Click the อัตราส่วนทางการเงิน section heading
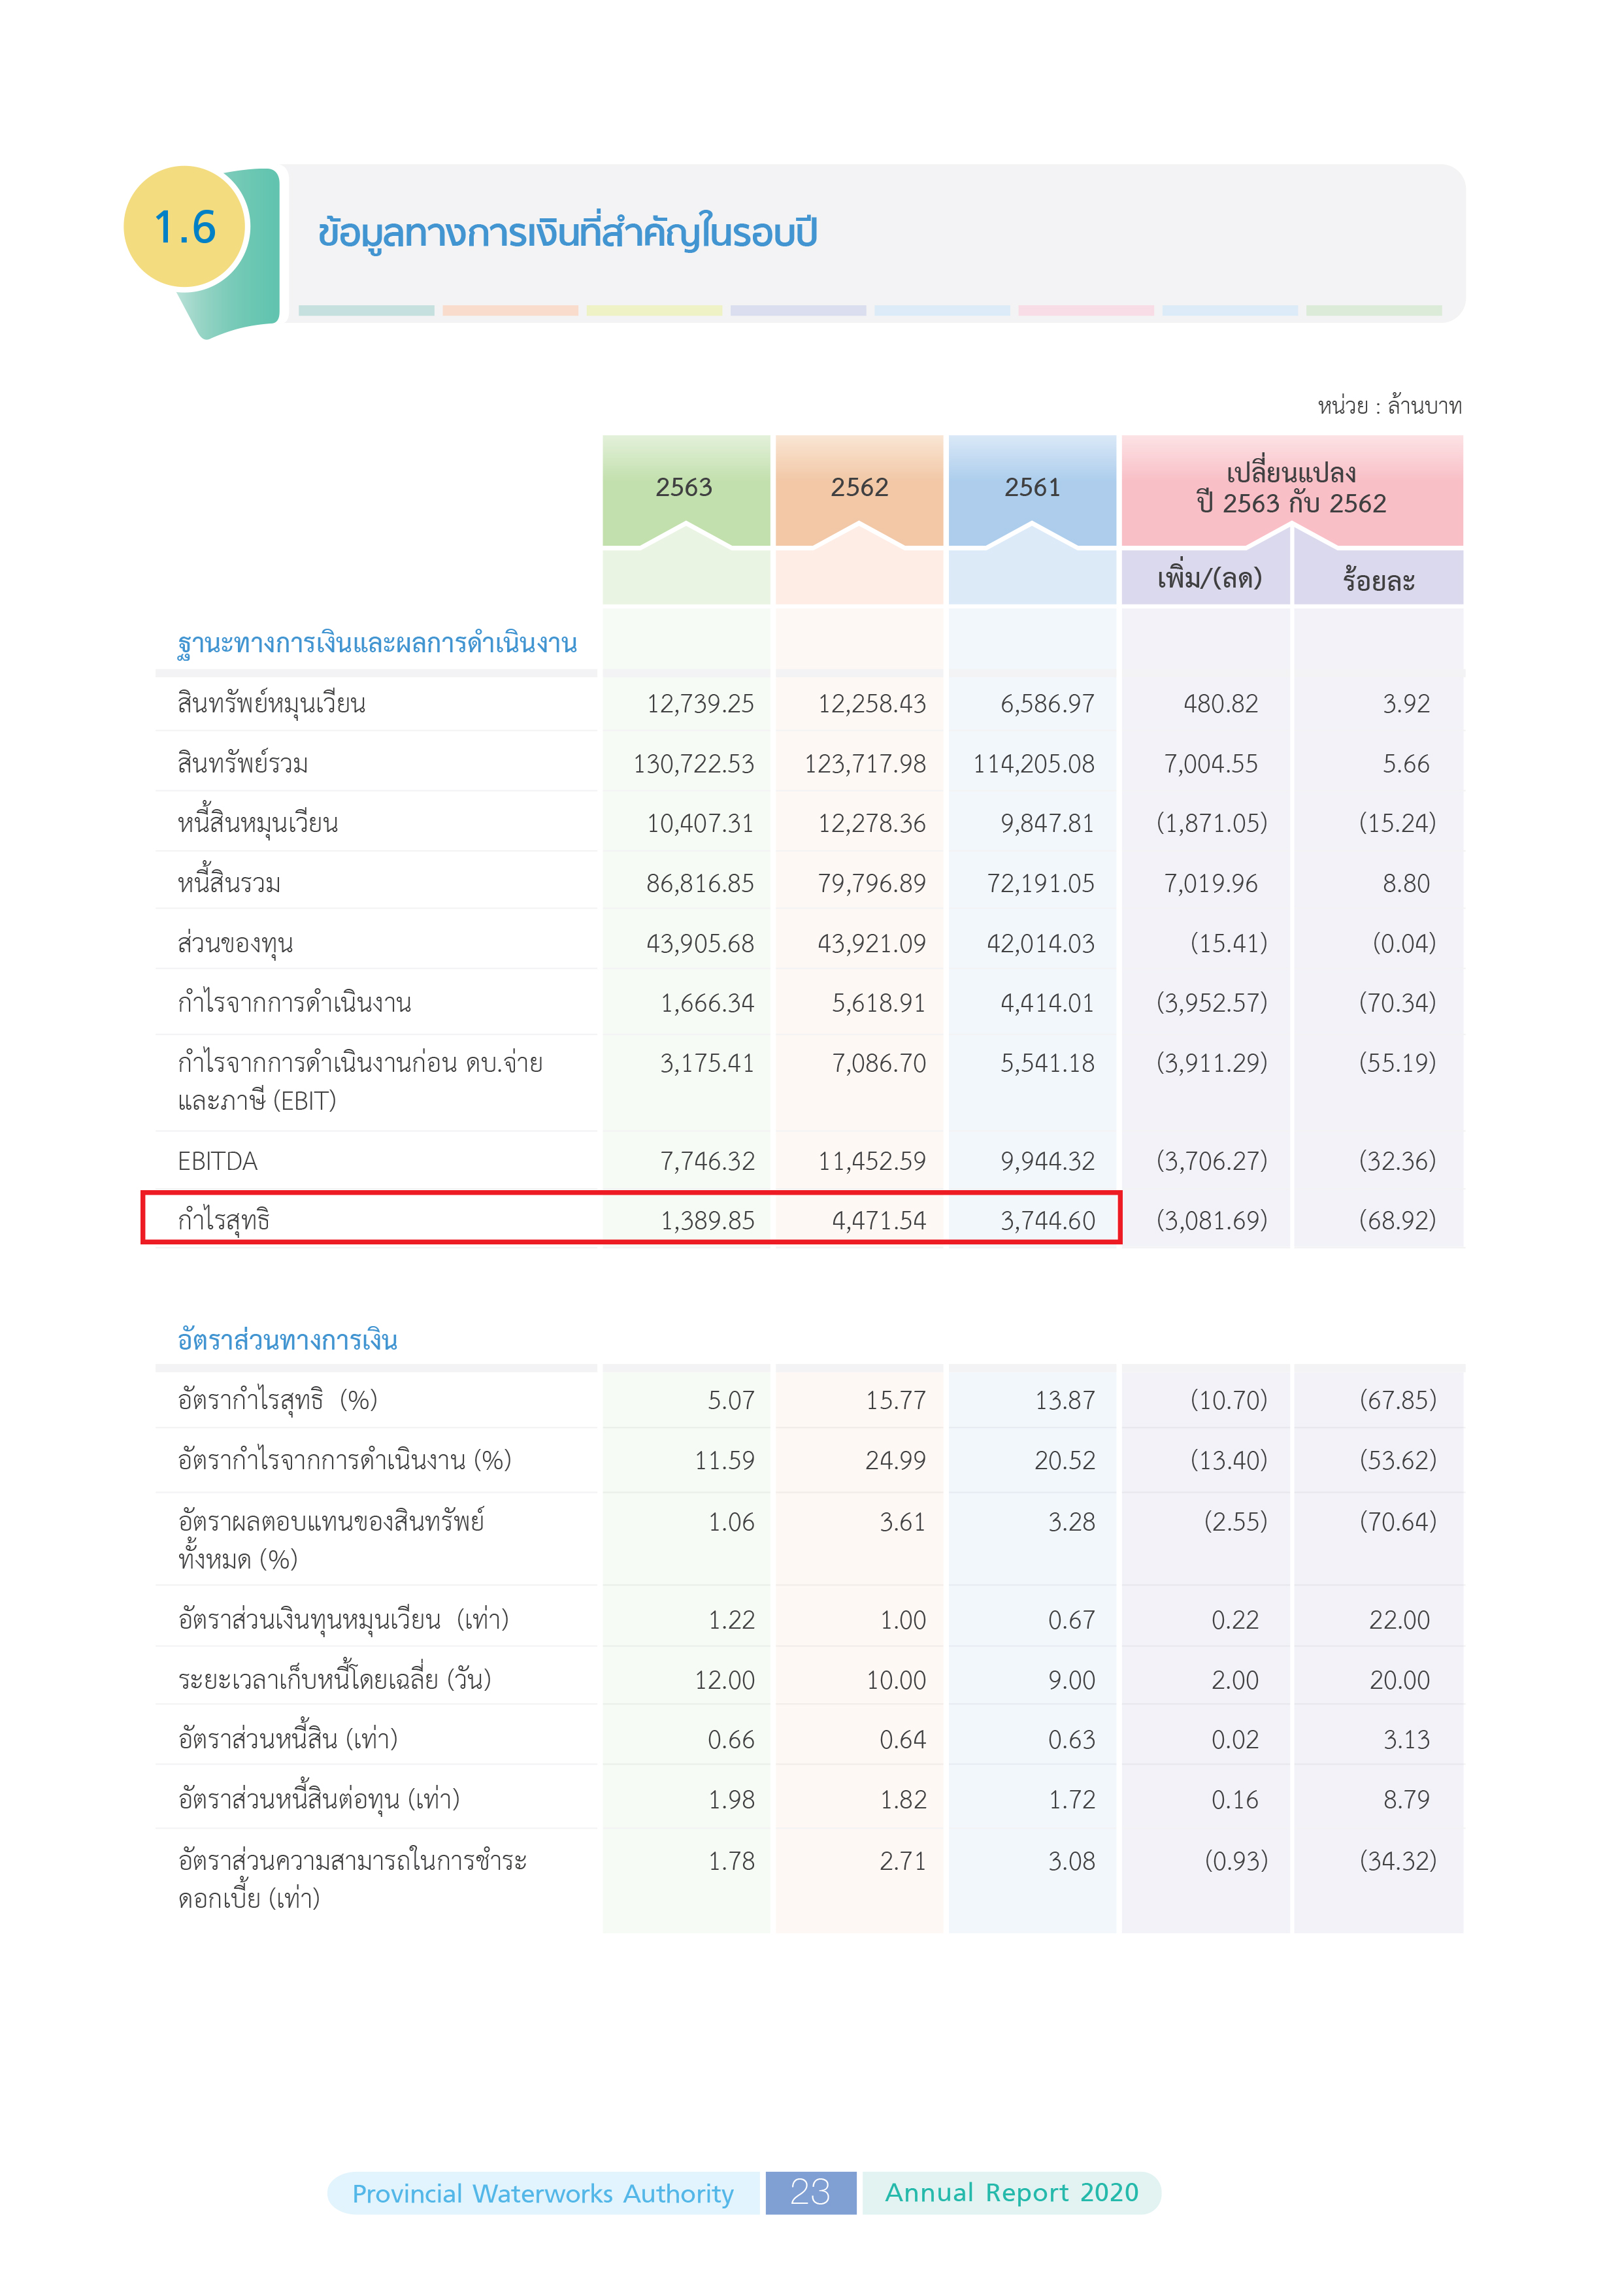 (288, 1340)
